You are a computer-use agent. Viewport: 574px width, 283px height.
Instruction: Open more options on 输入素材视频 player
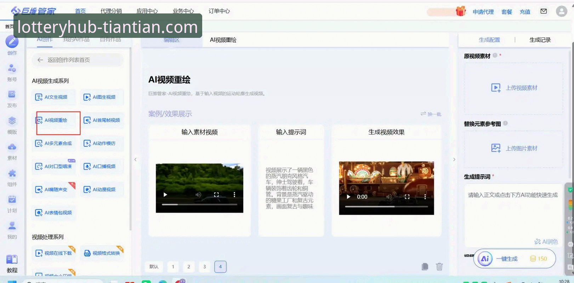(x=234, y=195)
